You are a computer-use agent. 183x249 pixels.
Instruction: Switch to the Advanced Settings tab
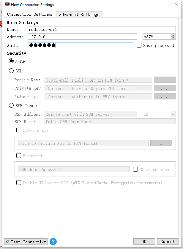[79, 14]
